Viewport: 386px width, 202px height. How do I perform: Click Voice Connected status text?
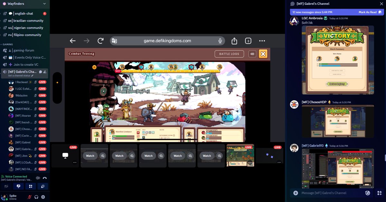16,176
